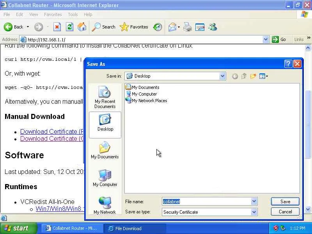Viewport: 312px width, 234px height.
Task: Click the File name text field
Action: click(207, 202)
